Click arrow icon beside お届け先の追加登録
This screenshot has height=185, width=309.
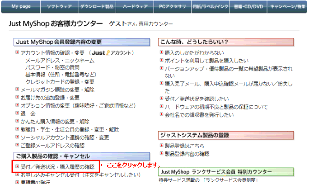[x=17, y=97]
